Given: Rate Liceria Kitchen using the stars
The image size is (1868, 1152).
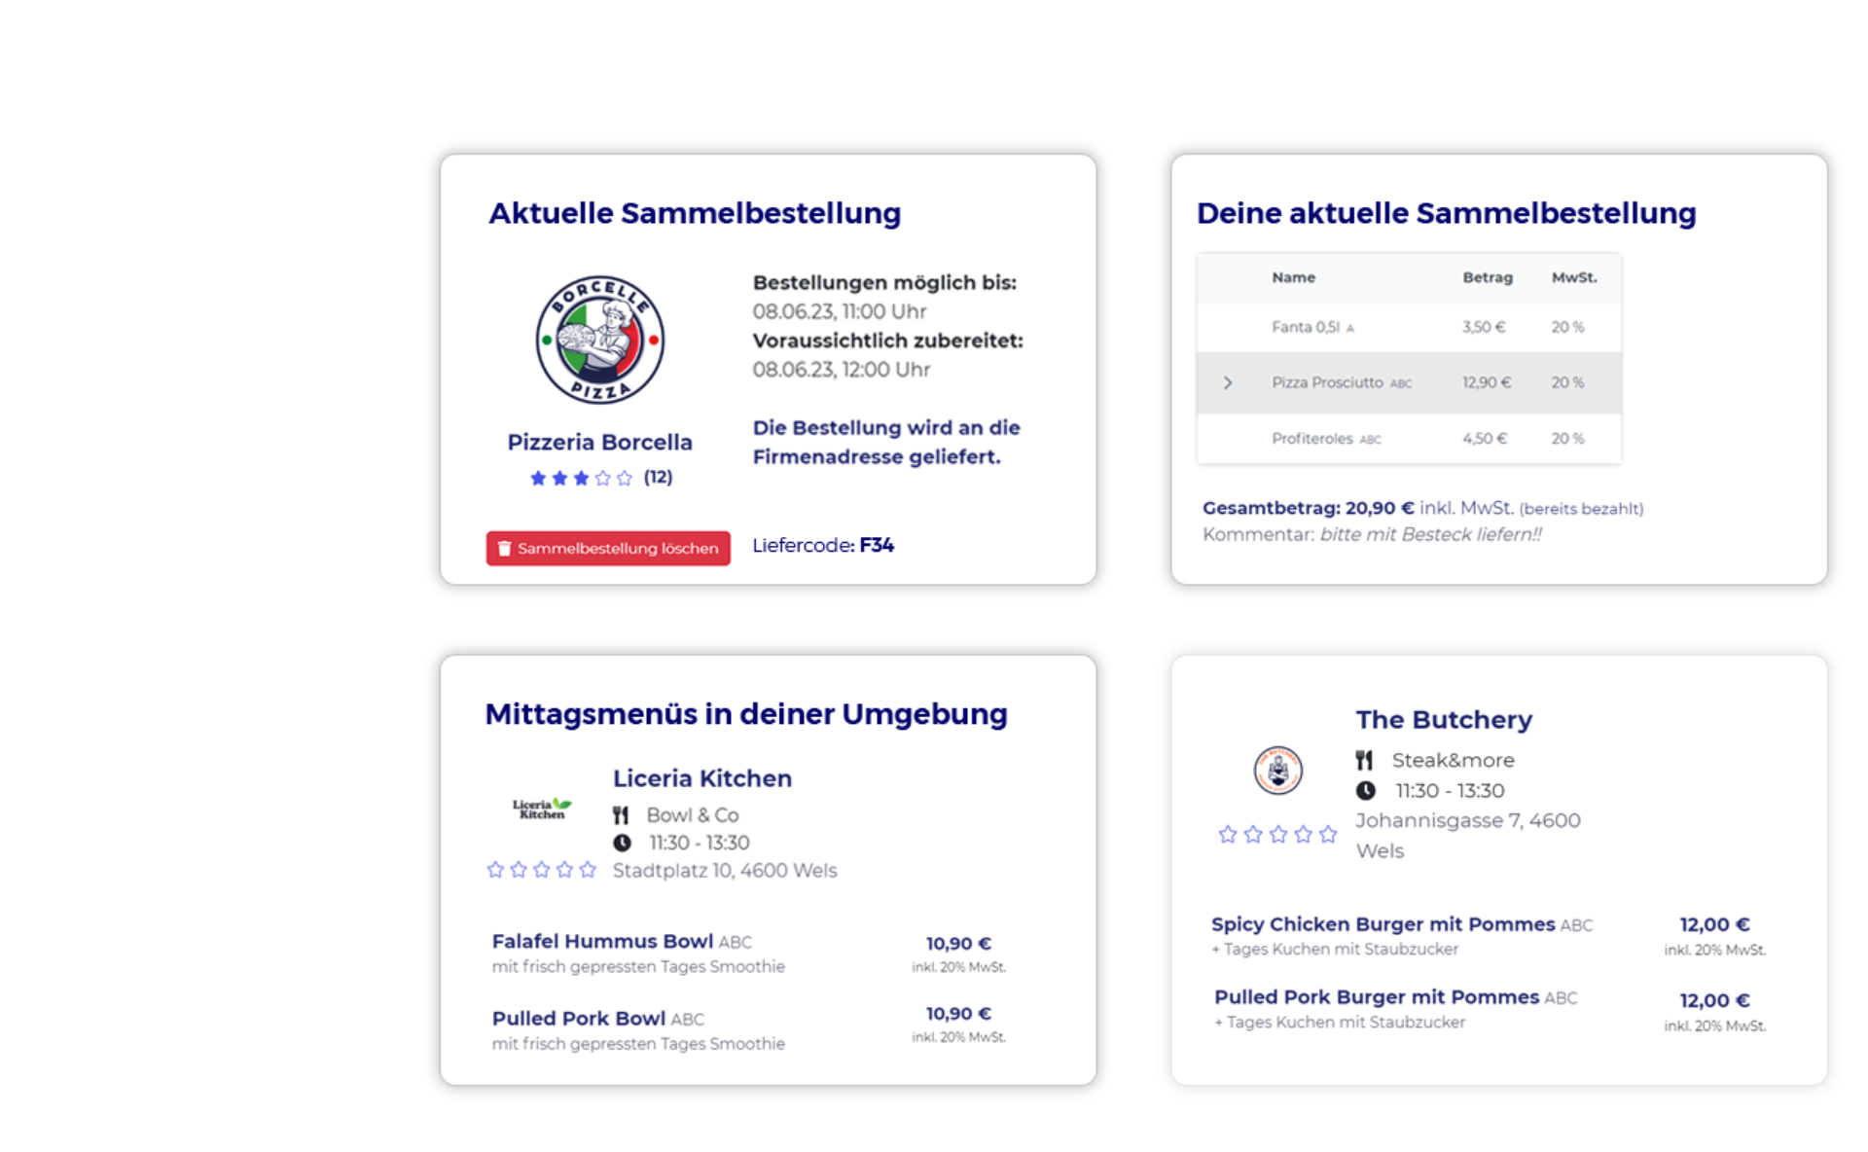Looking at the screenshot, I should pyautogui.click(x=541, y=870).
